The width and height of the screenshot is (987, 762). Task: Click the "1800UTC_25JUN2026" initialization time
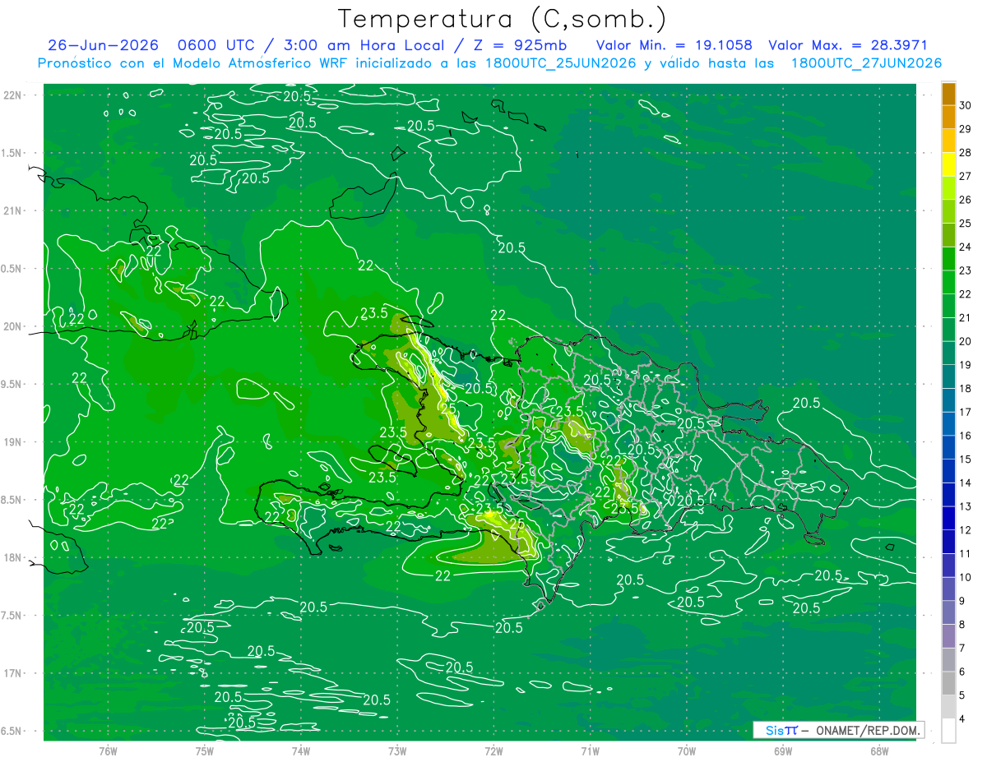tap(559, 63)
